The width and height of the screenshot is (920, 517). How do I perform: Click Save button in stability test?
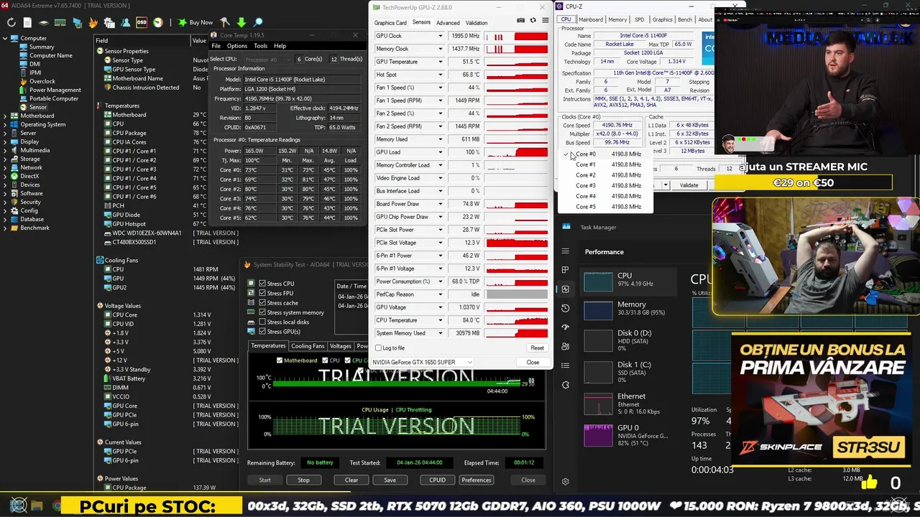tap(390, 480)
